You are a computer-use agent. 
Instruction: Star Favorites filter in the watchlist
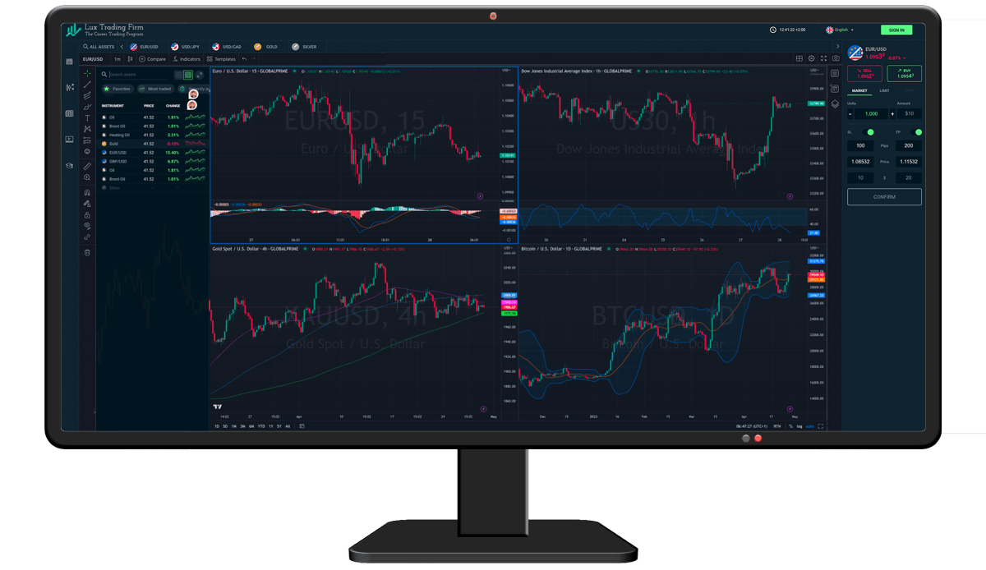coord(107,89)
